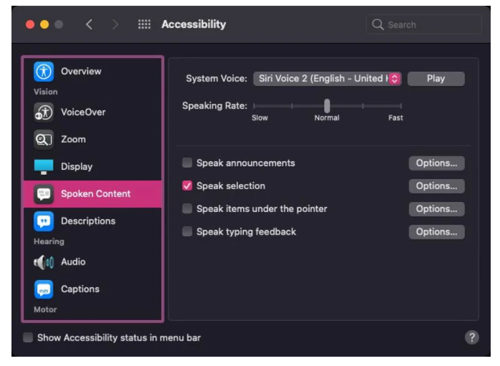The width and height of the screenshot is (500, 366).
Task: Play the selected system voice
Action: coord(435,79)
